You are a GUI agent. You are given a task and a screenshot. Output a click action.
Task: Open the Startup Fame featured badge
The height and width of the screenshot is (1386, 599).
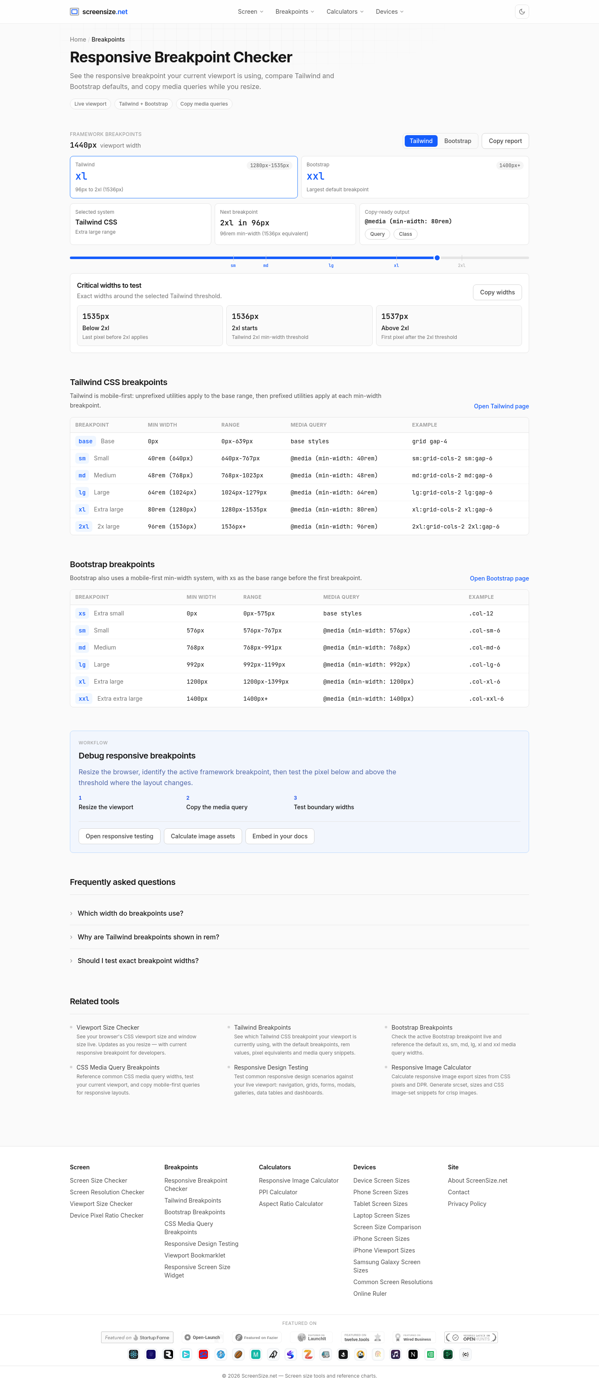point(137,1337)
